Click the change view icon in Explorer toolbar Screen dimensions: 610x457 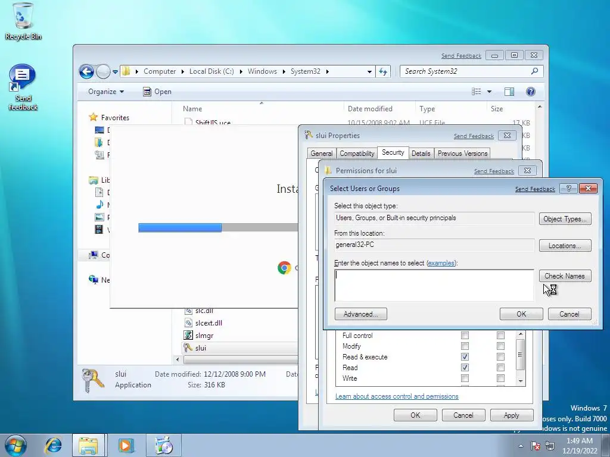tap(477, 91)
